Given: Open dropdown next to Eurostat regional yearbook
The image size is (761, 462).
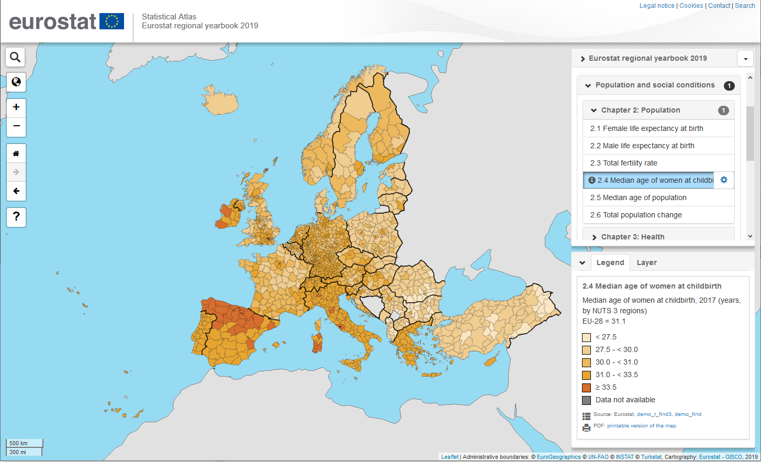Looking at the screenshot, I should 745,59.
